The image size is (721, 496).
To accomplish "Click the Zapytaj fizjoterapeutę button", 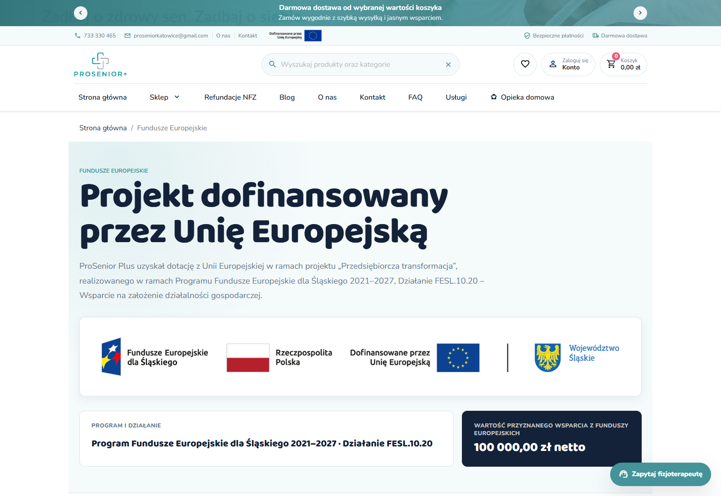I will [661, 474].
